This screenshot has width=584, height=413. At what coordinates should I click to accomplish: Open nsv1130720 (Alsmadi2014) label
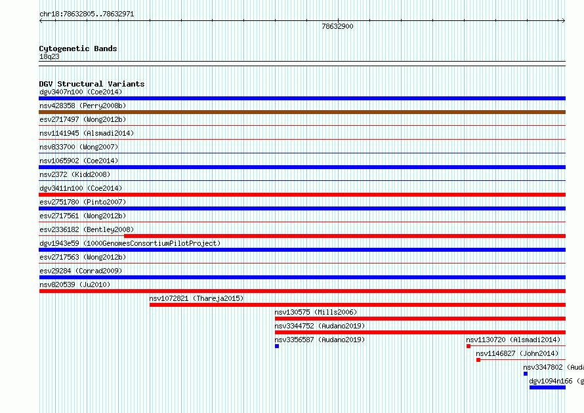point(513,340)
